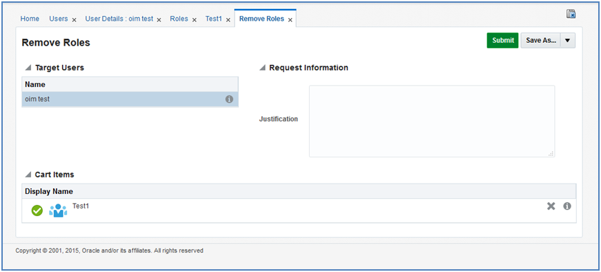Submit the remove roles request

(x=503, y=40)
